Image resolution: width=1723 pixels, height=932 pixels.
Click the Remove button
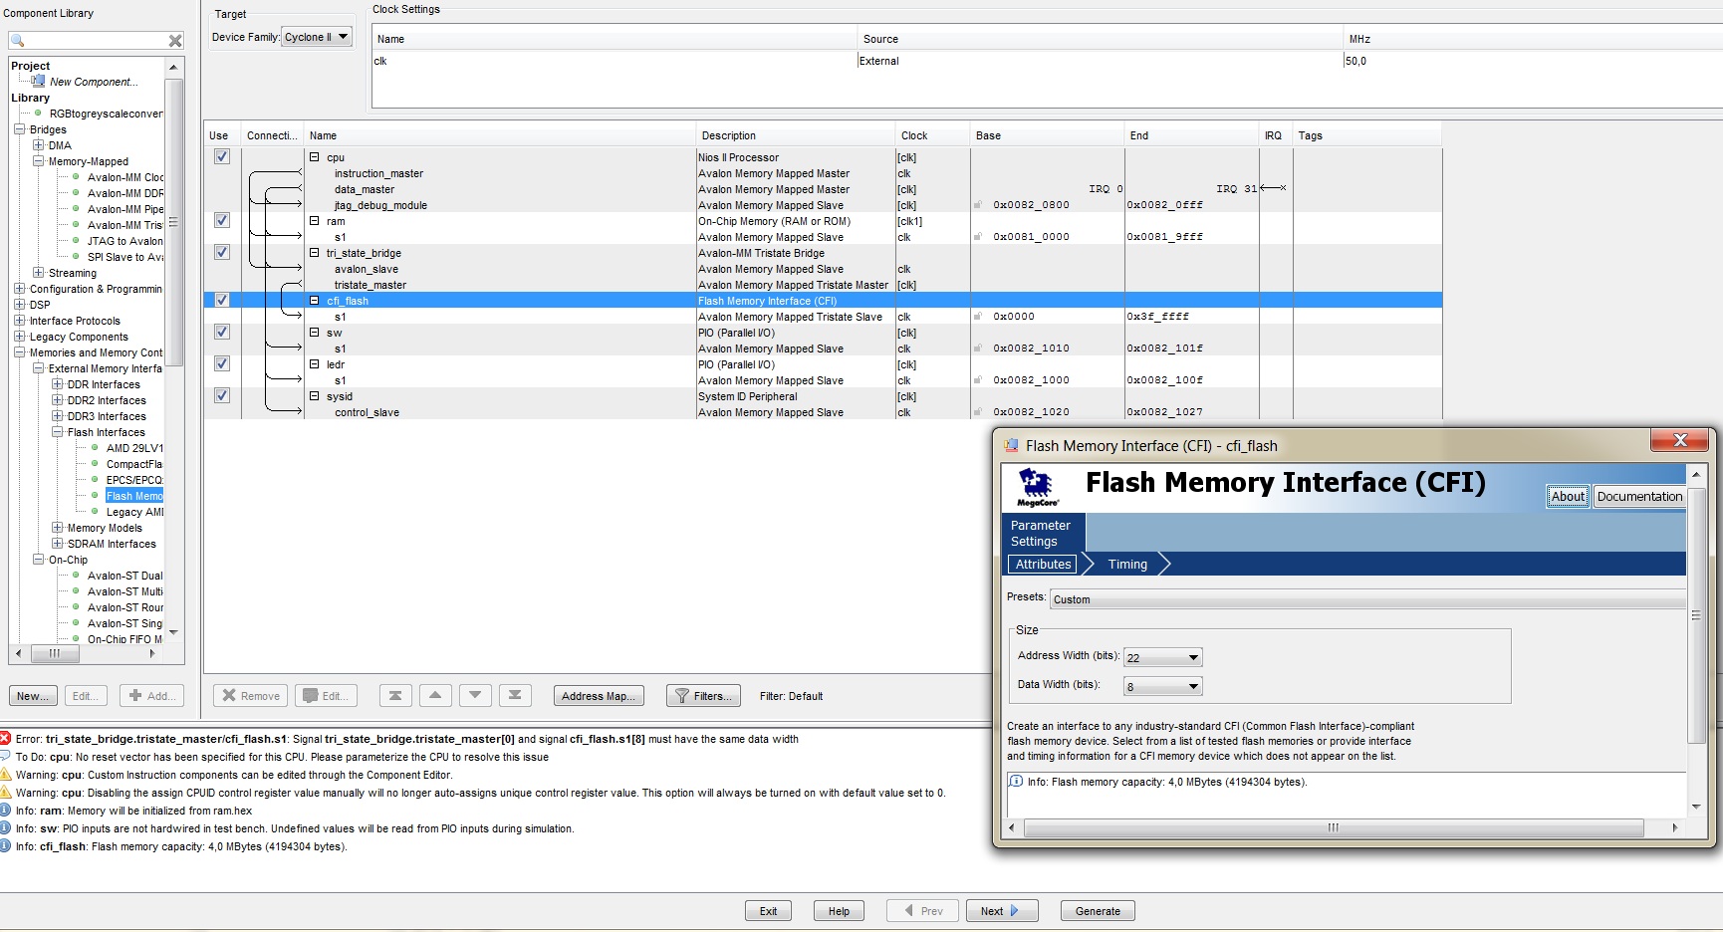point(250,695)
